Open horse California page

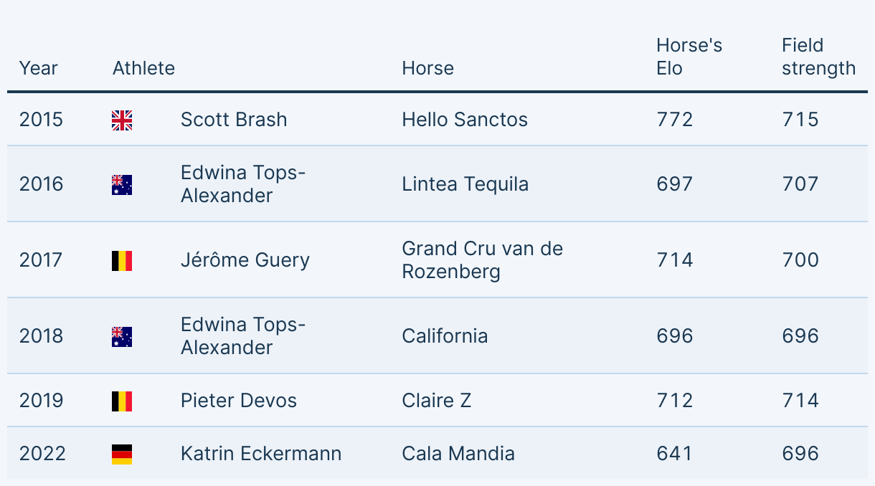pos(445,335)
